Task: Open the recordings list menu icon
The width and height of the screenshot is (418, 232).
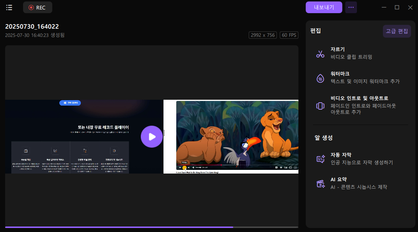Action: pos(9,7)
